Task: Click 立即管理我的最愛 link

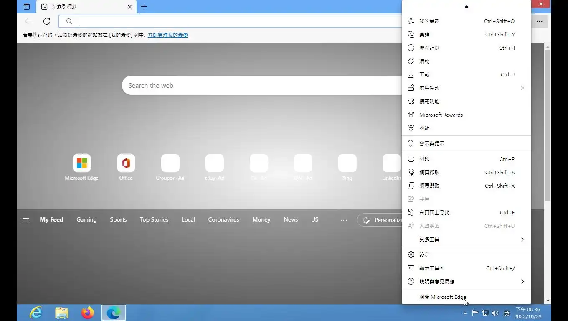Action: (168, 35)
